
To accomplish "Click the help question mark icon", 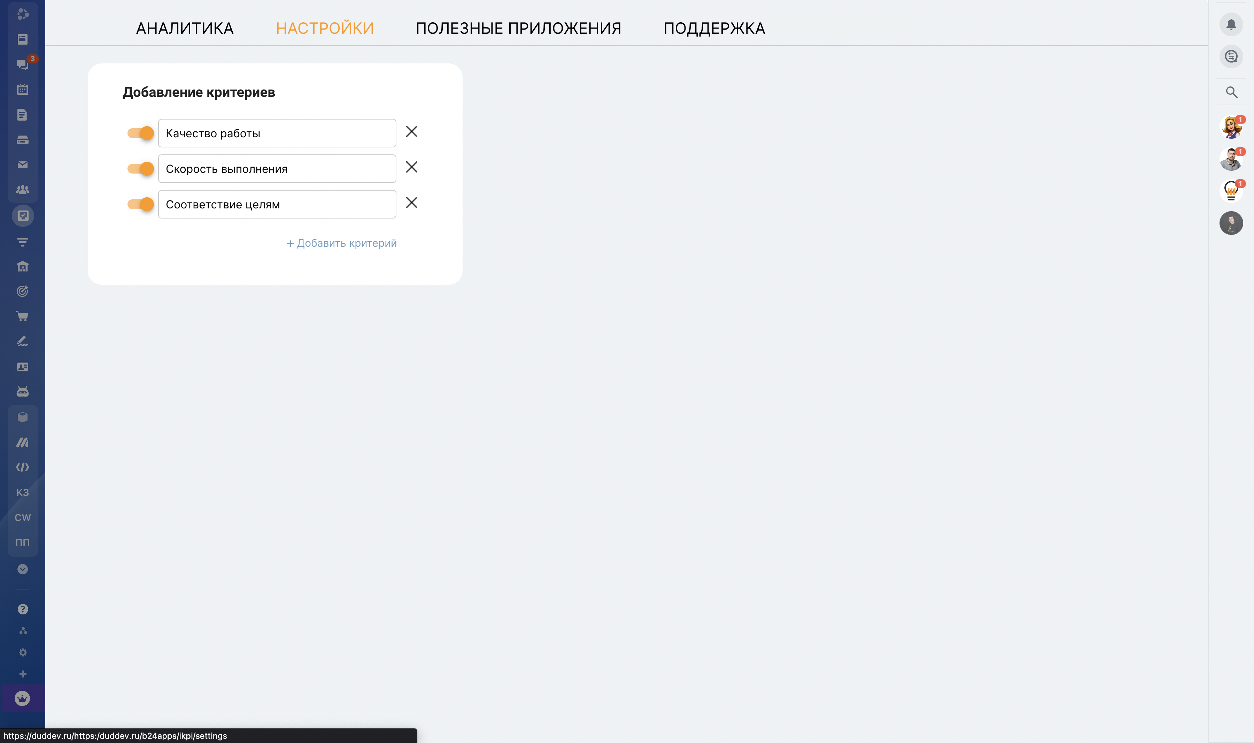I will (x=23, y=609).
